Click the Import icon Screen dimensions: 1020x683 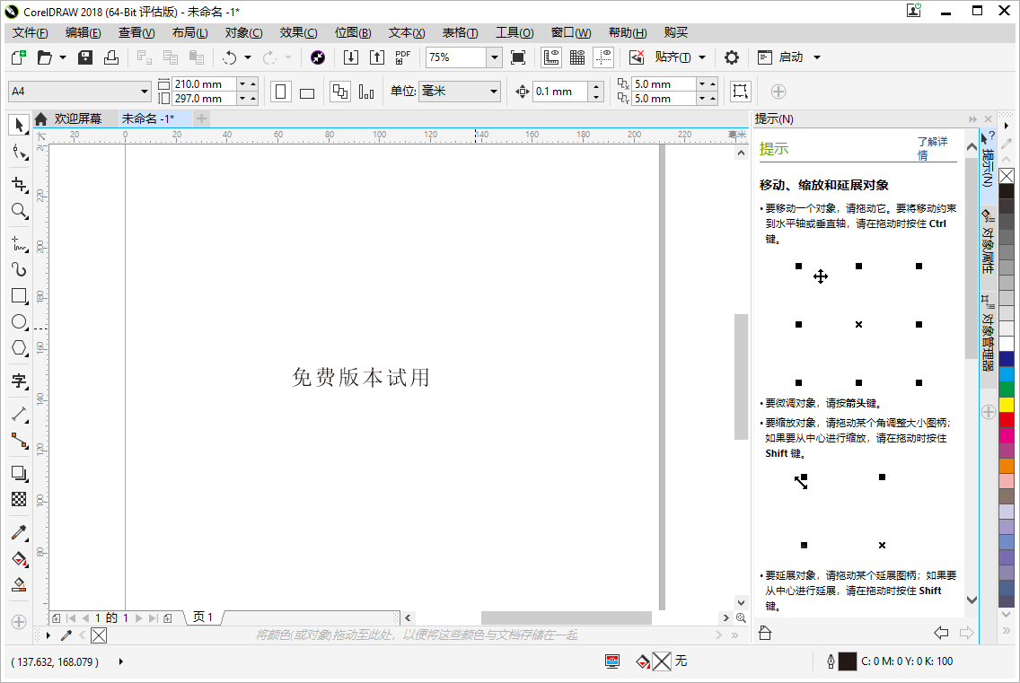tap(350, 57)
